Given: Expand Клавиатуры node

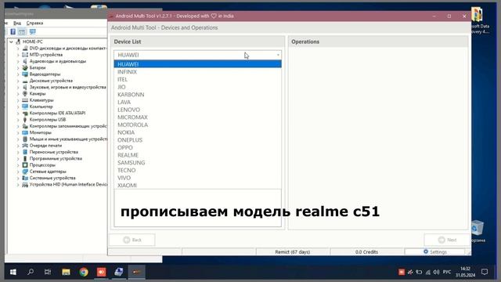Looking at the screenshot, I should [x=18, y=100].
